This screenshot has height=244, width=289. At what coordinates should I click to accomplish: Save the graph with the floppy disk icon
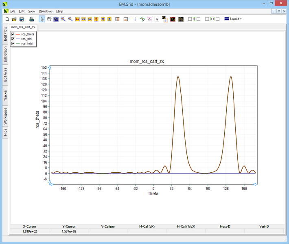tap(22, 19)
